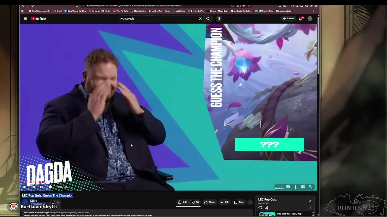Toggle playlist shuffle
The width and height of the screenshot is (387, 217).
[x=266, y=208]
